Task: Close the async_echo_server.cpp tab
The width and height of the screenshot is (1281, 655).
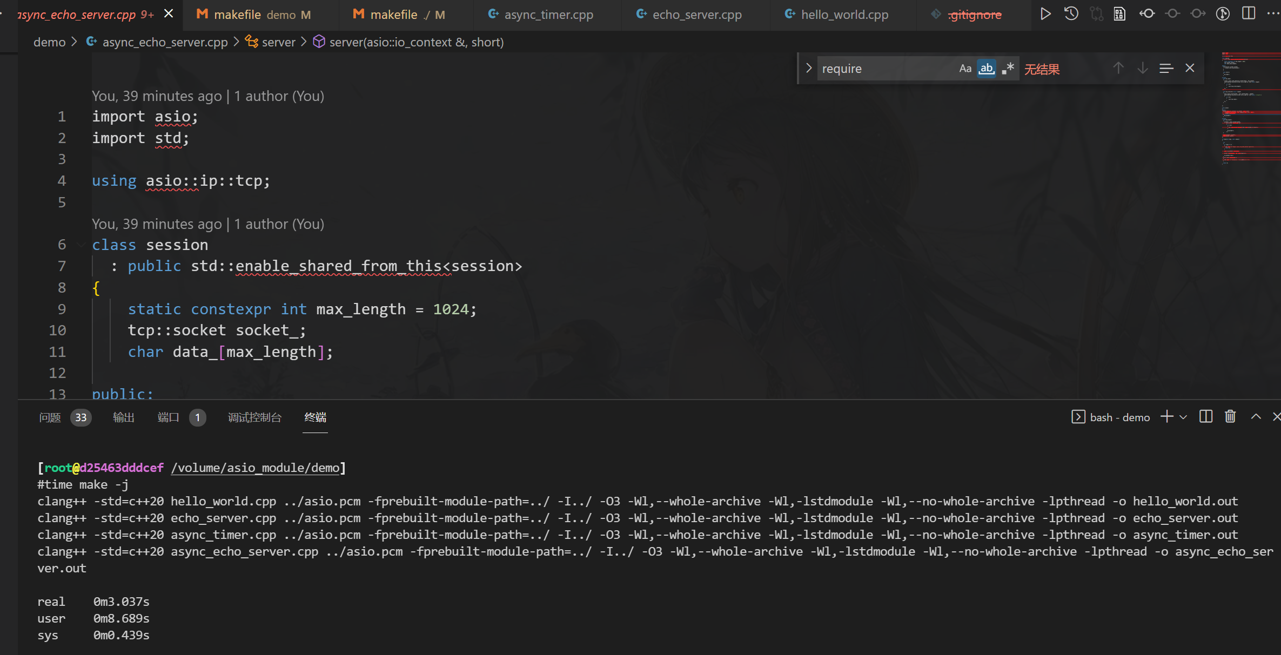Action: click(x=169, y=13)
